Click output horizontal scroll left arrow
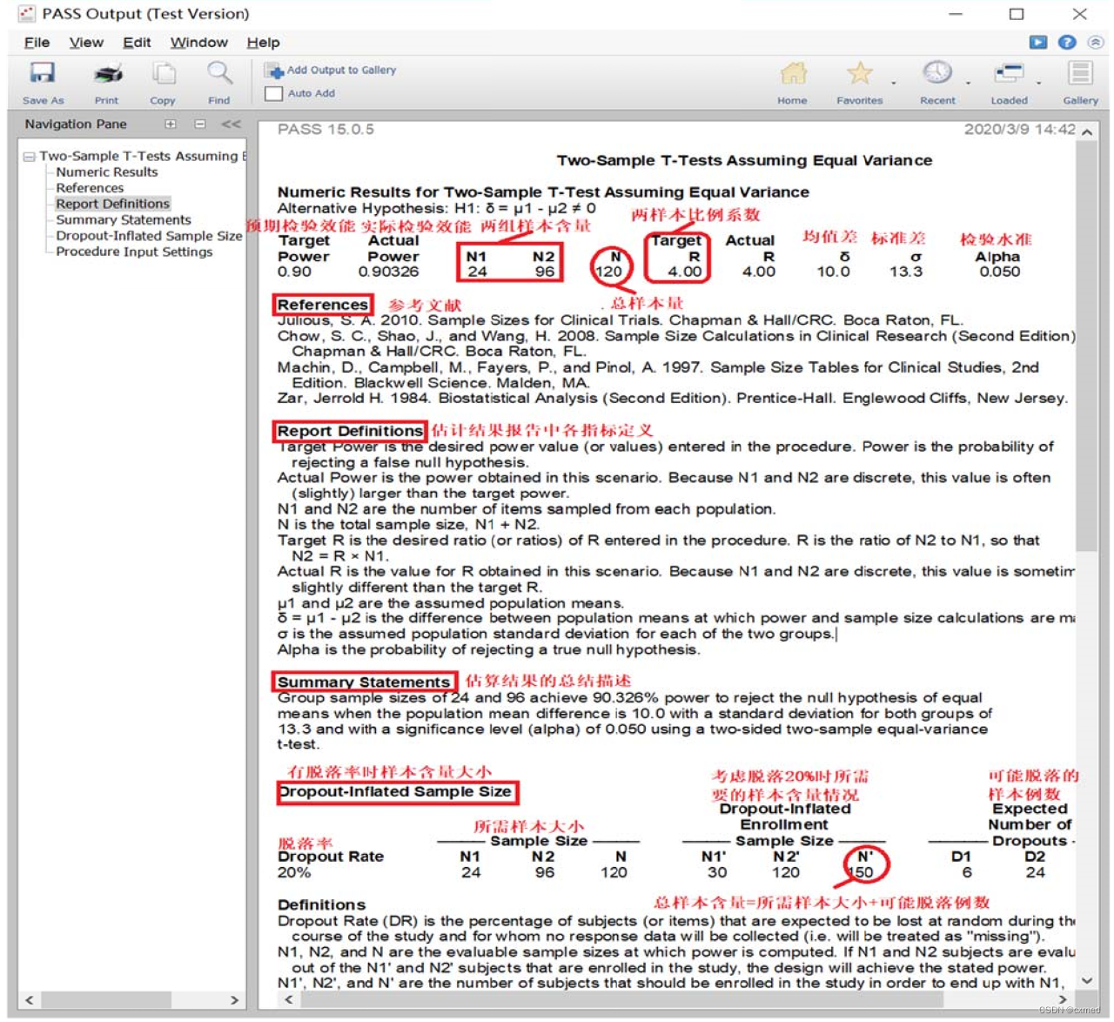This screenshot has height=1022, width=1114. [x=288, y=999]
